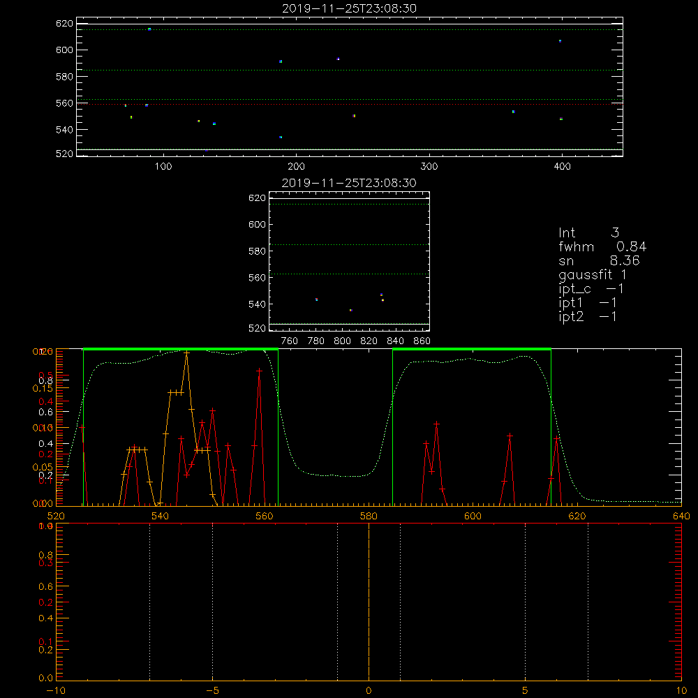Click x-axis label 10 on bottom plot
This screenshot has height=698, width=698.
[681, 690]
